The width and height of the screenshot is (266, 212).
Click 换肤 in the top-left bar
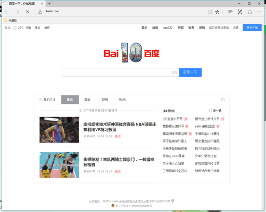pos(37,28)
